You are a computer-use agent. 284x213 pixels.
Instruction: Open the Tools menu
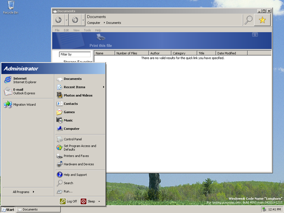(x=87, y=30)
